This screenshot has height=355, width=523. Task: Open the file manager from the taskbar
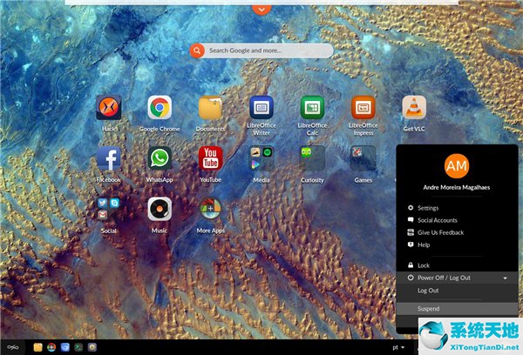(x=38, y=348)
